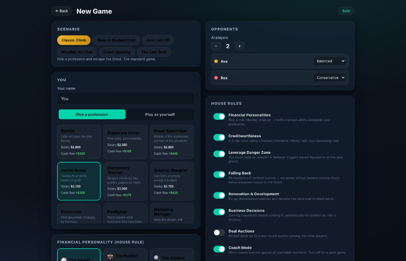Image resolution: width=406 pixels, height=261 pixels.
Task: Click the AI players count value 2
Action: 228,46
